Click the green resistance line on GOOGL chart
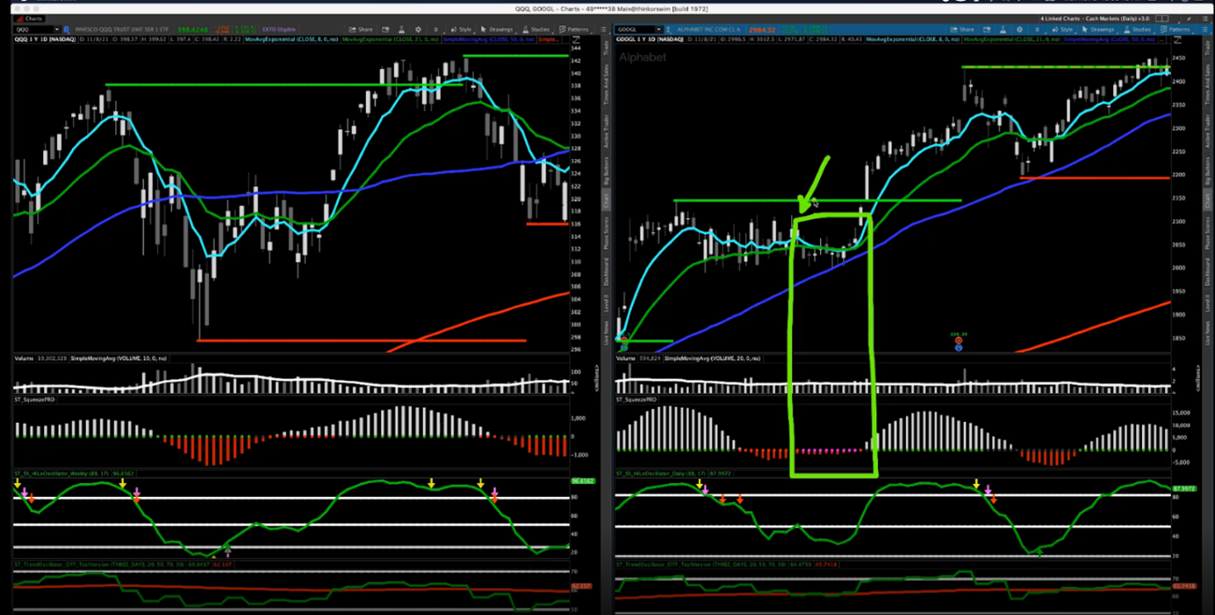The height and width of the screenshot is (615, 1215). click(x=901, y=200)
